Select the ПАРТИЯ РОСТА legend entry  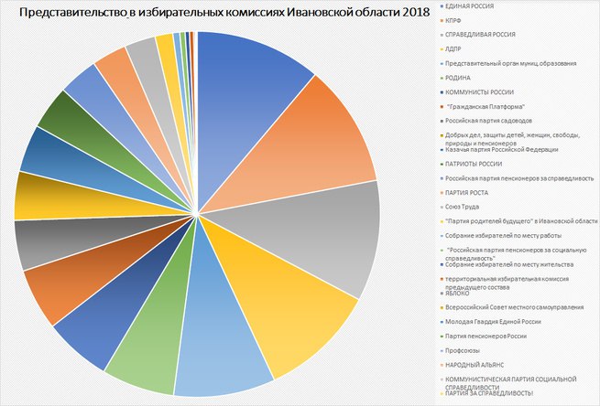464,193
